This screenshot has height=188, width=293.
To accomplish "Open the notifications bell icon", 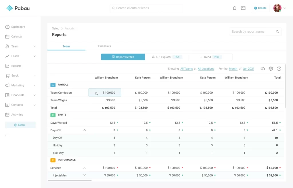I will pos(235,8).
